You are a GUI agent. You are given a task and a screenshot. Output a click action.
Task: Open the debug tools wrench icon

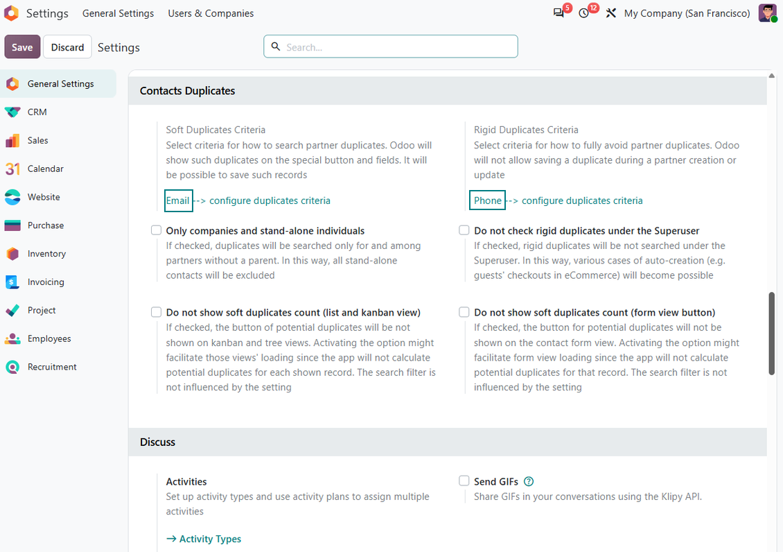point(610,13)
